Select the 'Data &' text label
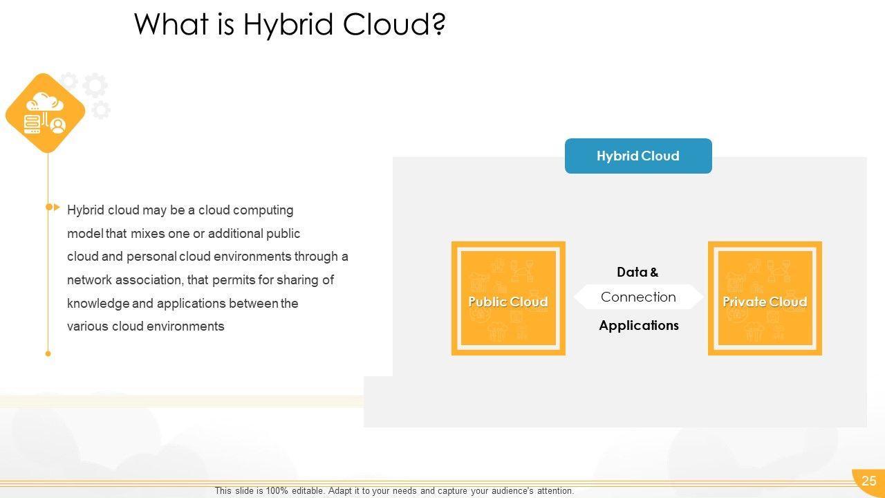The height and width of the screenshot is (498, 885). click(x=637, y=272)
